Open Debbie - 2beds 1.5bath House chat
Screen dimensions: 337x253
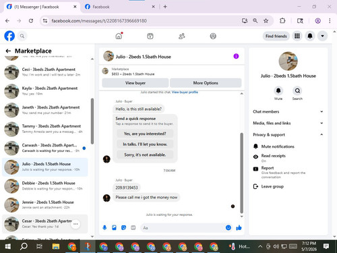coord(45,186)
